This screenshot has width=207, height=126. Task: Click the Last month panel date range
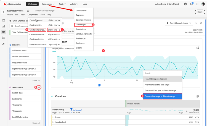point(193,31)
